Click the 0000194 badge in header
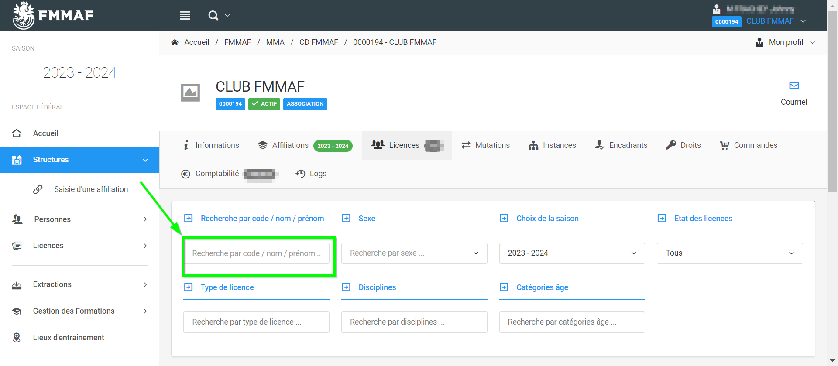 [726, 22]
